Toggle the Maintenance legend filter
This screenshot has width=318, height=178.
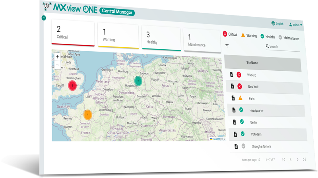point(289,38)
